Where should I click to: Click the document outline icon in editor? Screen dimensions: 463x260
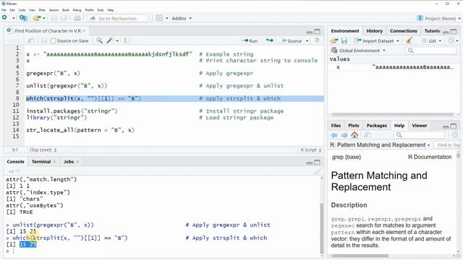pyautogui.click(x=317, y=40)
